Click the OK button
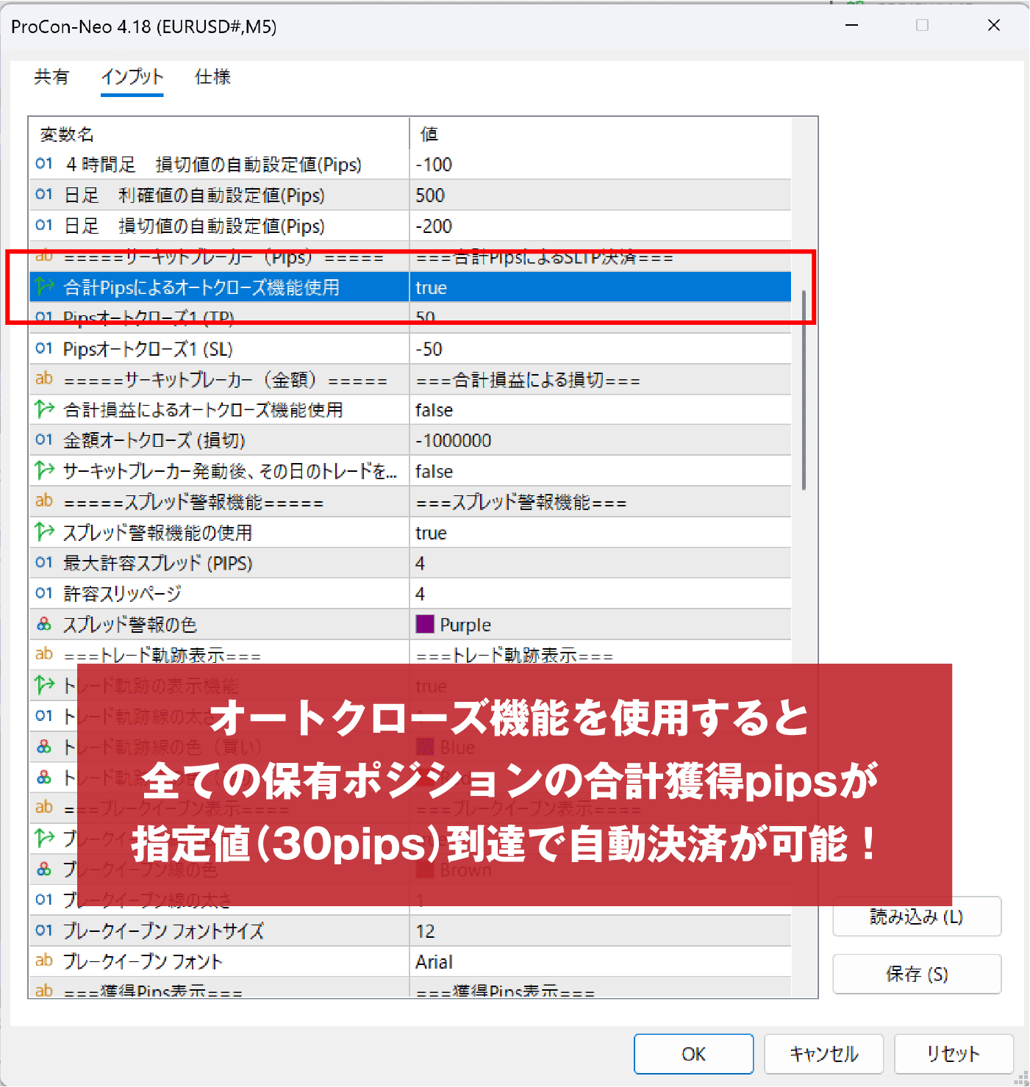 (x=693, y=1054)
